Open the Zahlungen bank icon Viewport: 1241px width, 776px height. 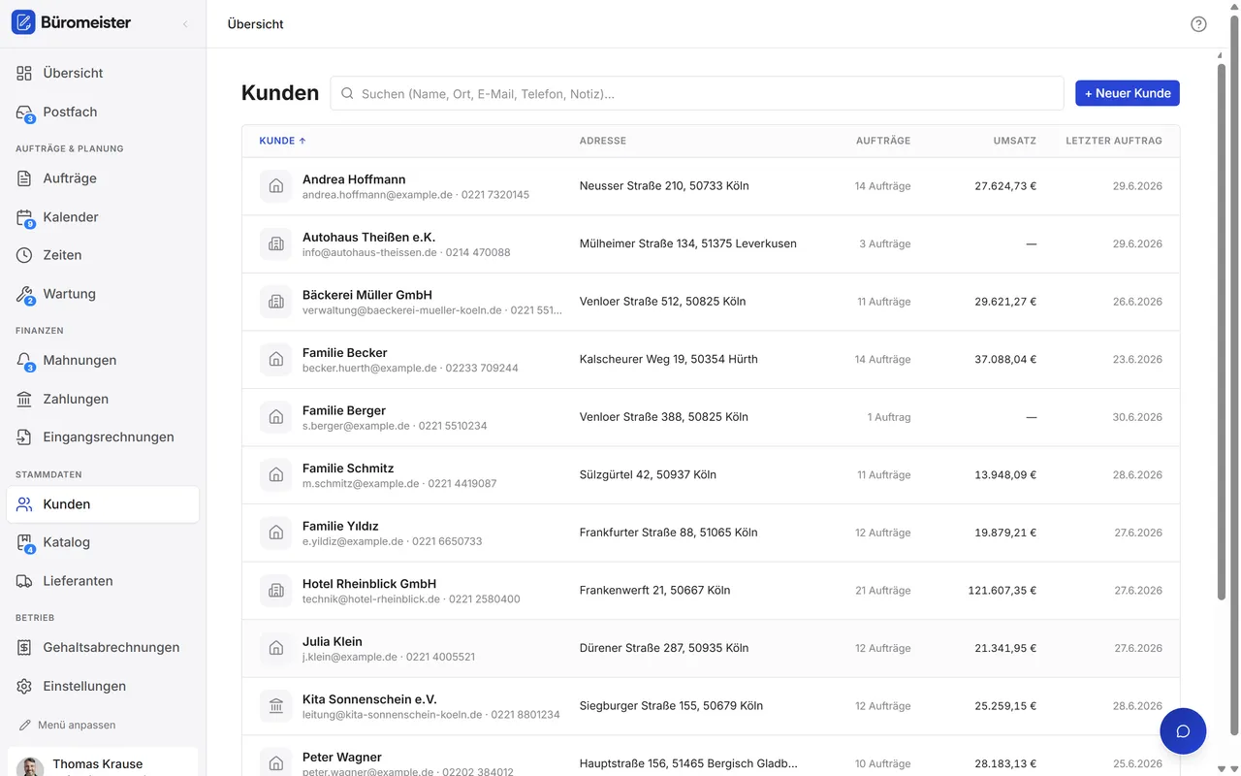tap(24, 399)
